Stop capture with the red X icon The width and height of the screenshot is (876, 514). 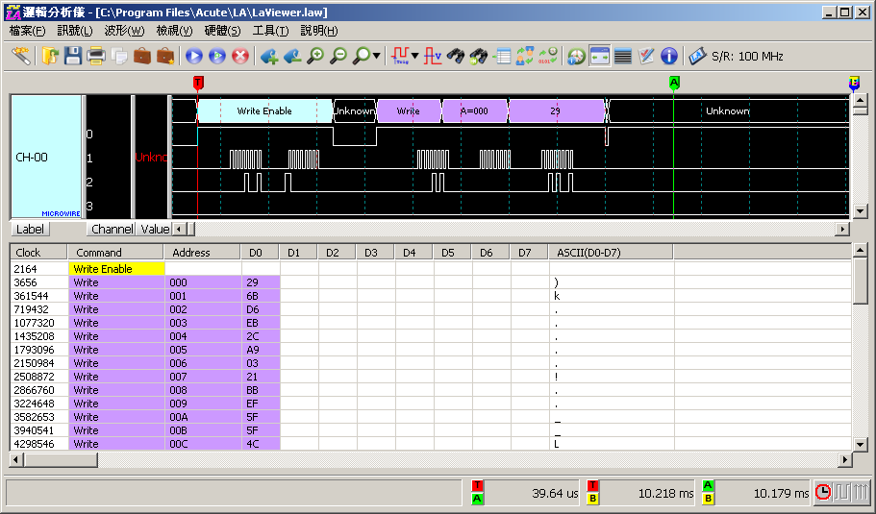point(240,56)
